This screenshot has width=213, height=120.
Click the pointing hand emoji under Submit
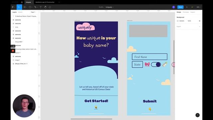150,109
